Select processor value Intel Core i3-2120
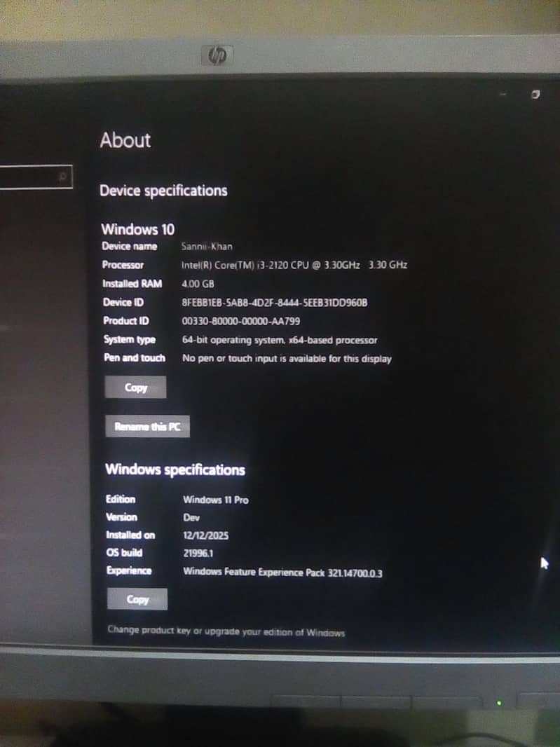This screenshot has height=747, width=560. (294, 265)
